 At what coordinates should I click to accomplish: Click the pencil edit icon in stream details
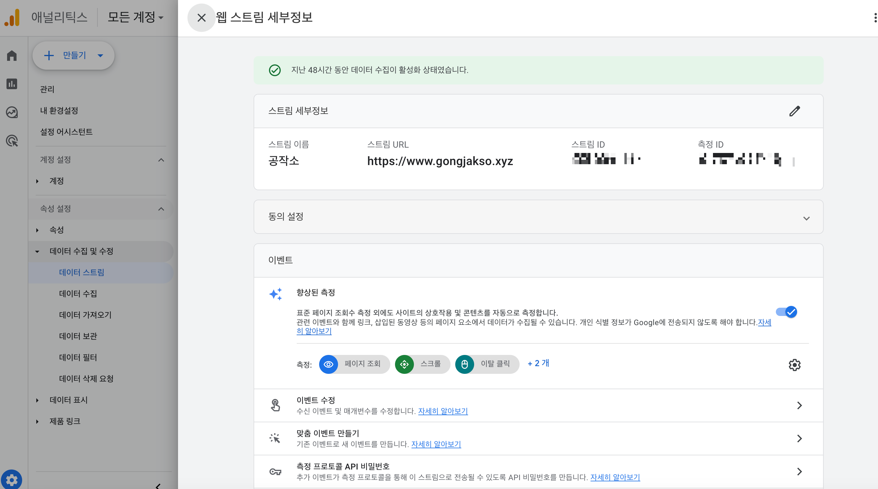pyautogui.click(x=794, y=111)
